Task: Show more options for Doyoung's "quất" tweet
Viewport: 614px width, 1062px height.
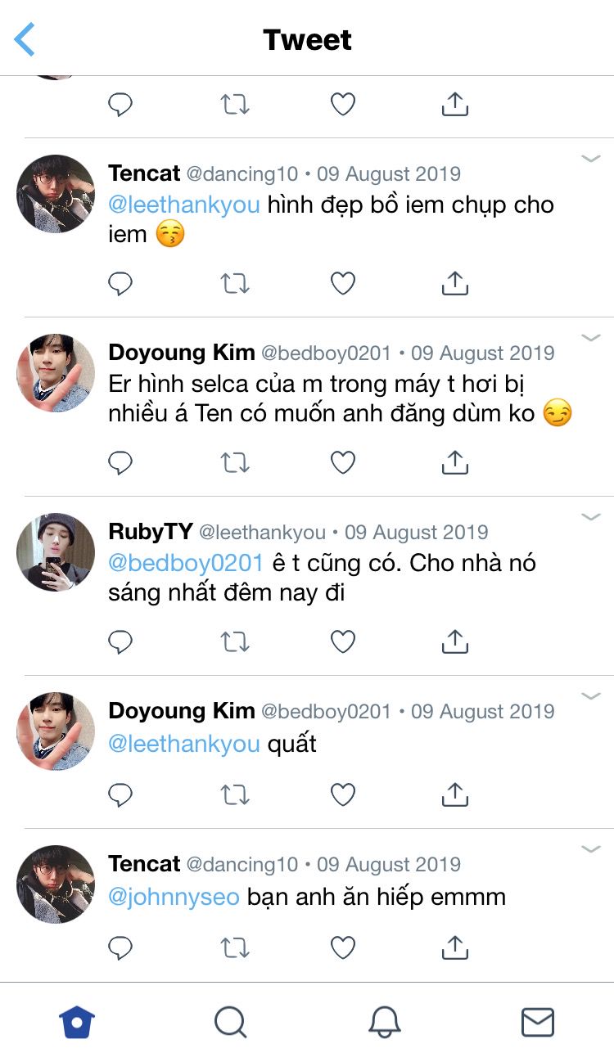Action: point(591,696)
